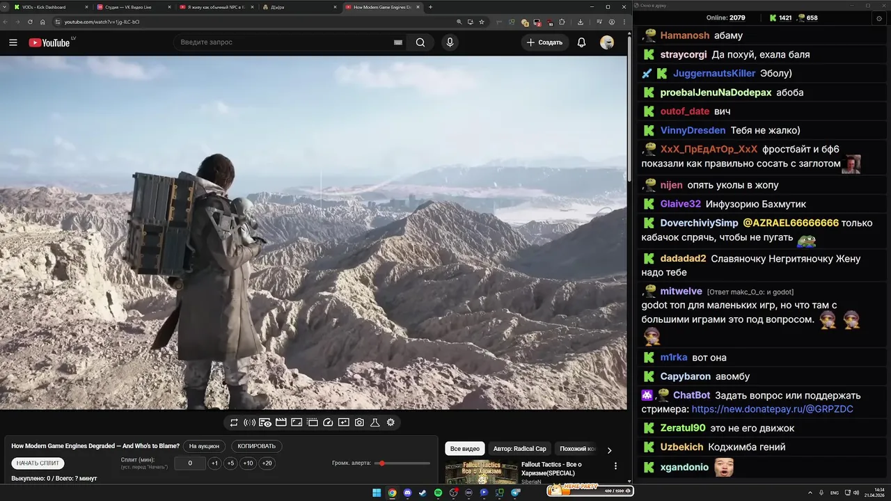Open browser extensions puzzle icon
The image size is (891, 501).
[x=562, y=22]
